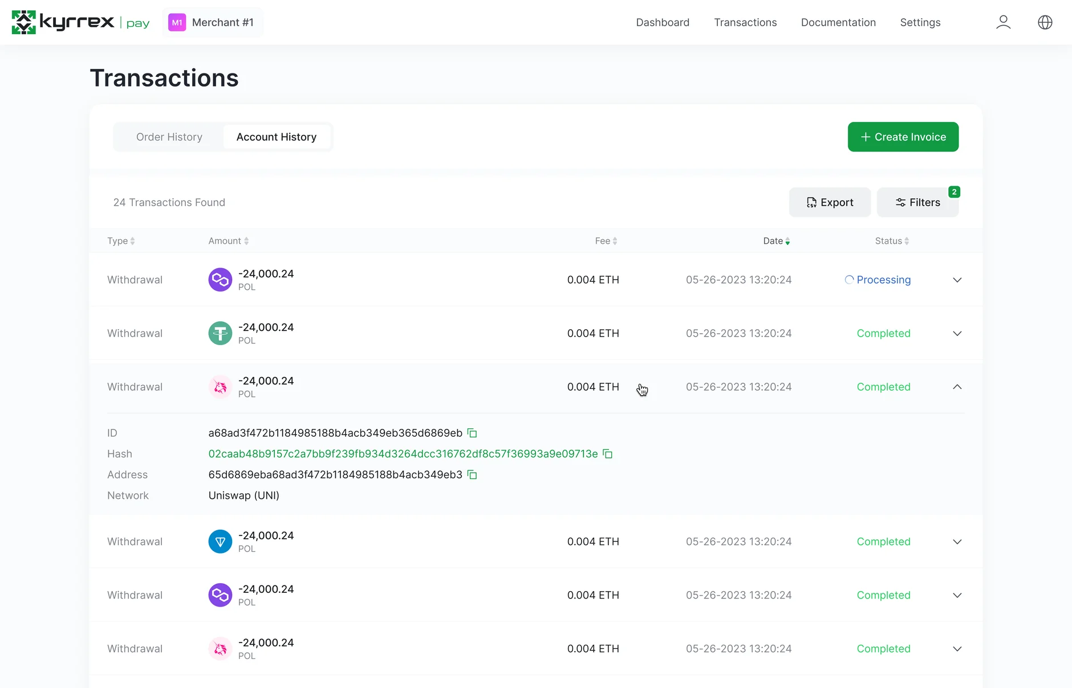Open the Merchant #1 selector

click(213, 22)
